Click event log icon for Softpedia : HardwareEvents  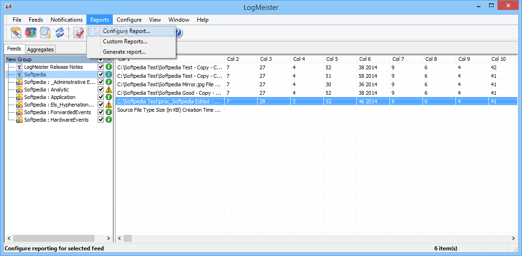pyautogui.click(x=19, y=120)
